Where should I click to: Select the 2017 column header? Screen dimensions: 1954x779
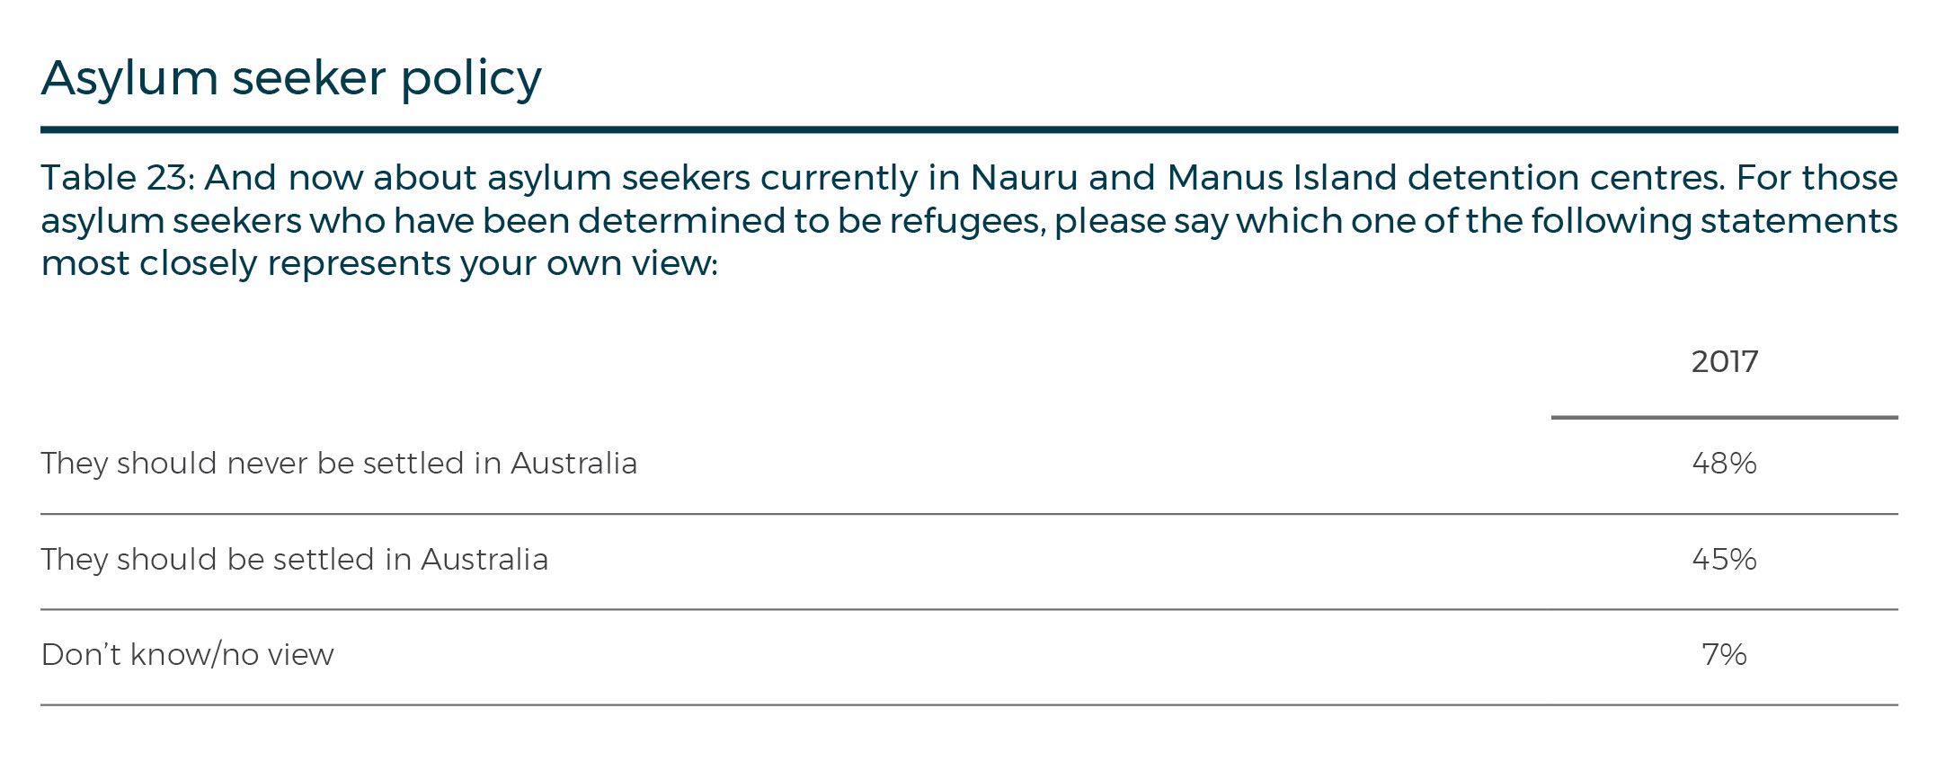pyautogui.click(x=1724, y=361)
